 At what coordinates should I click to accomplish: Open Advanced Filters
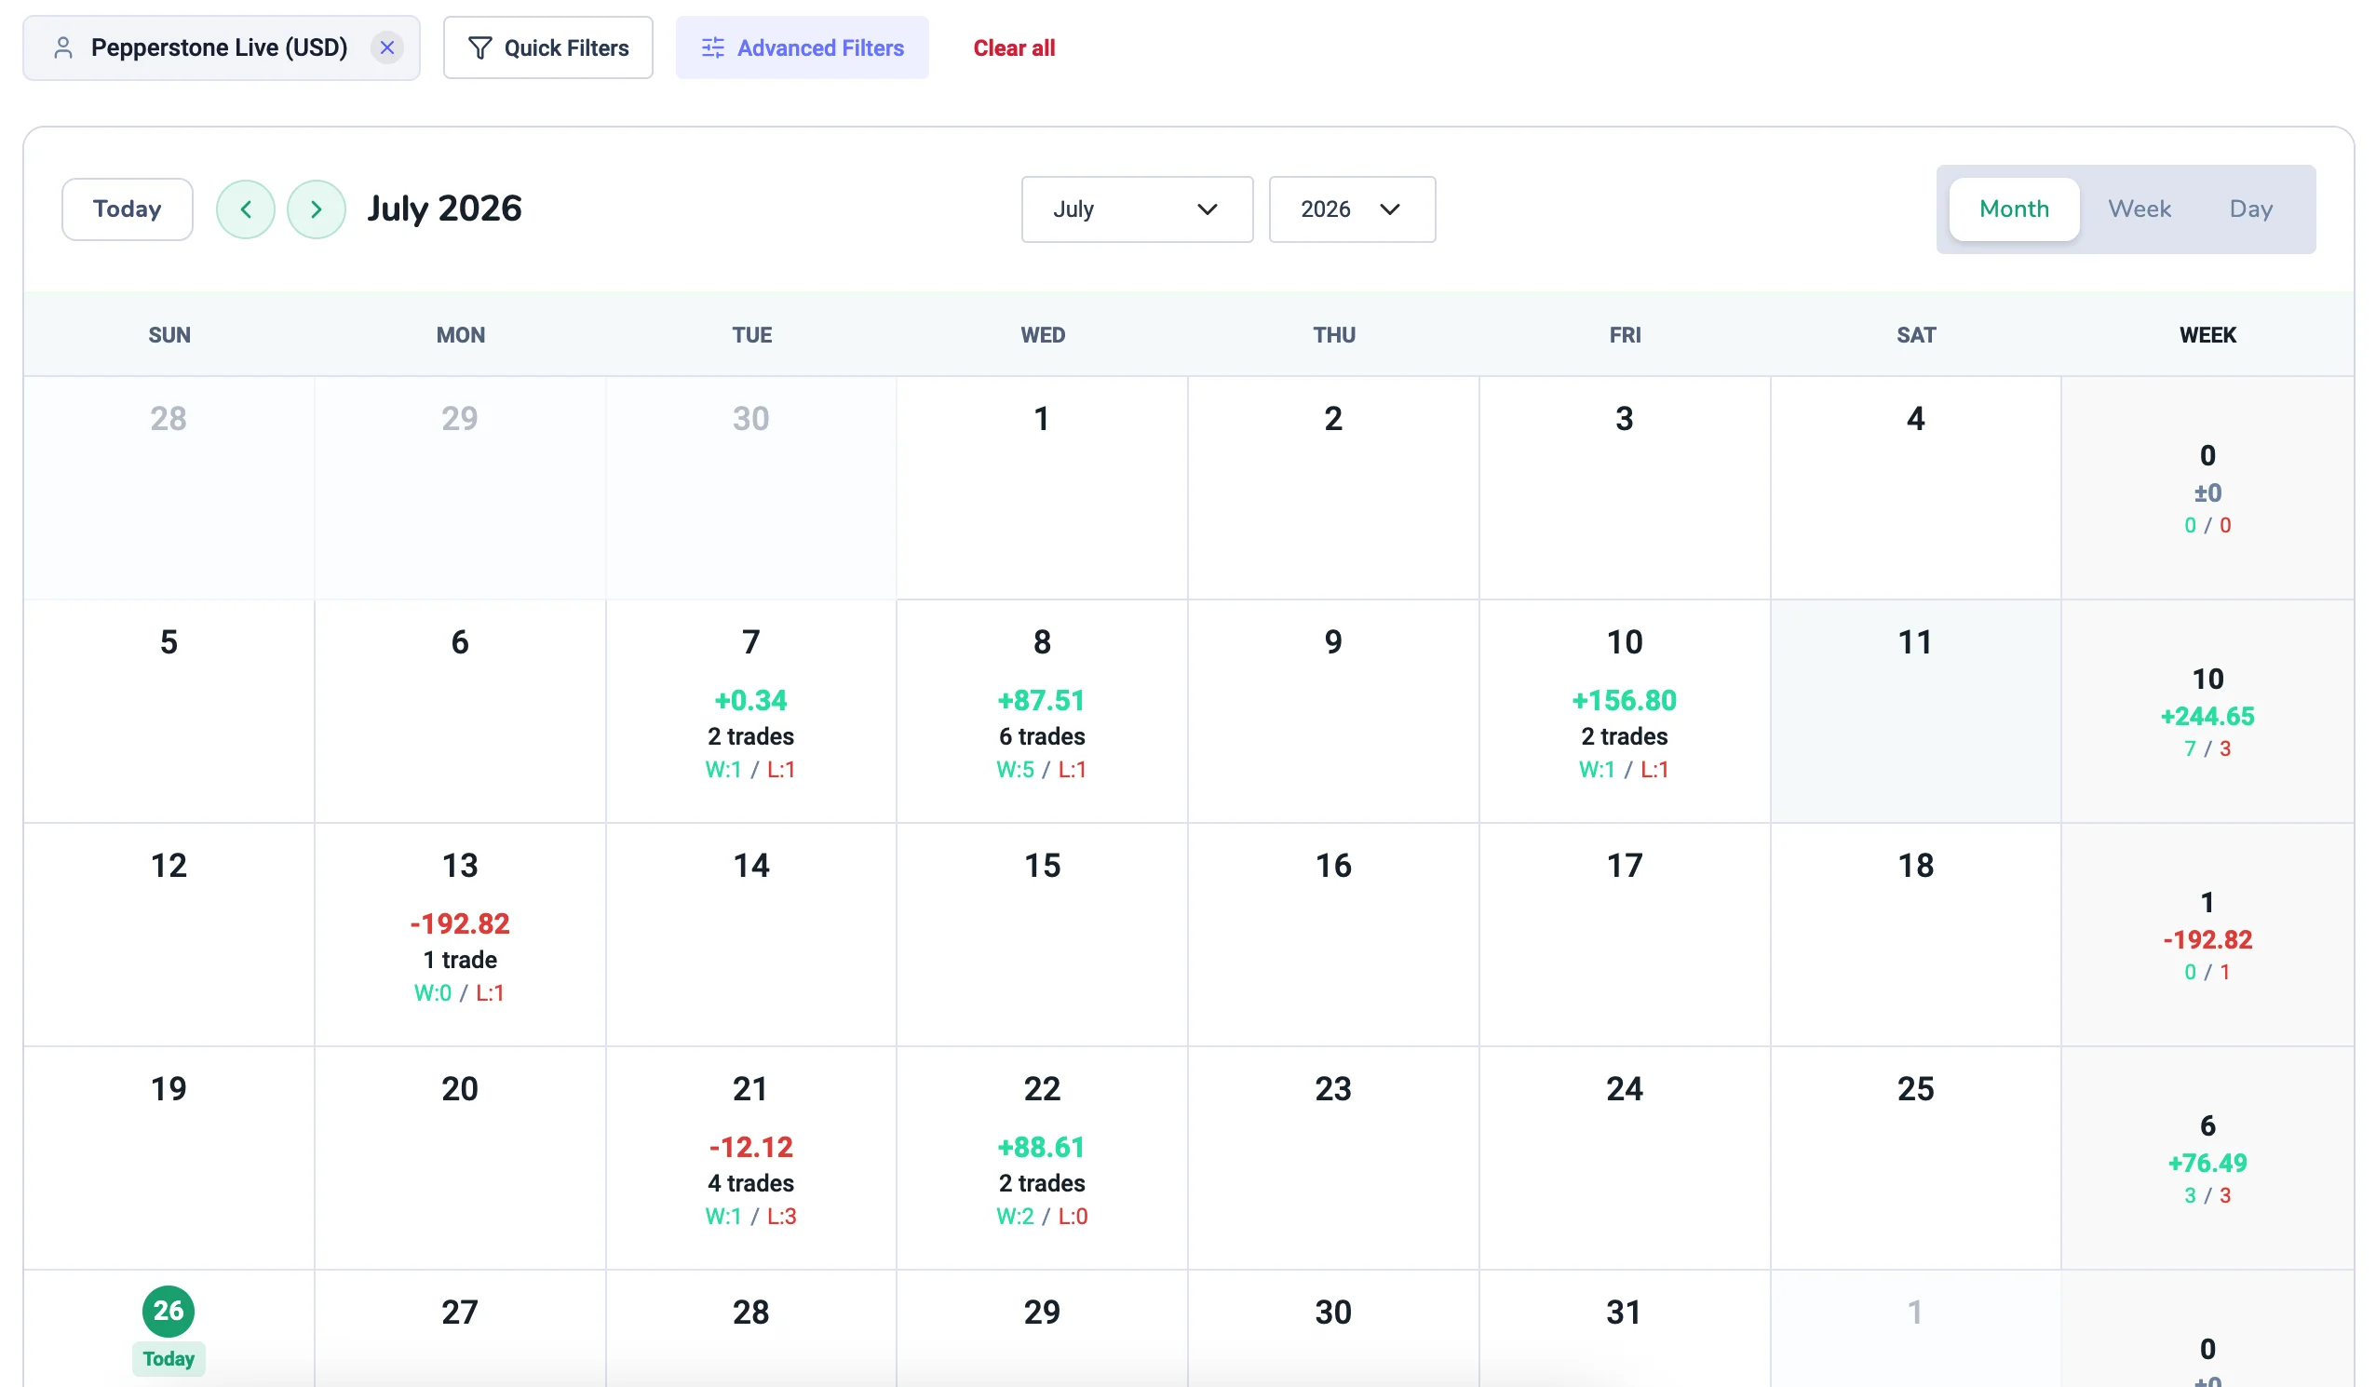tap(802, 48)
